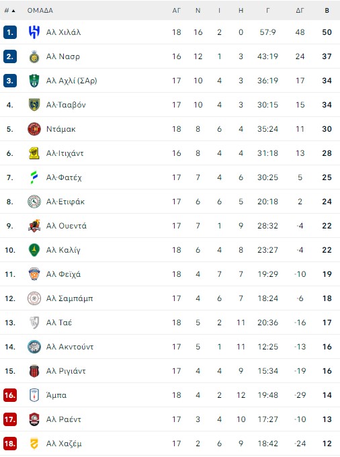Click the Αλ Ριγιάντ red-black crest

coord(34,371)
